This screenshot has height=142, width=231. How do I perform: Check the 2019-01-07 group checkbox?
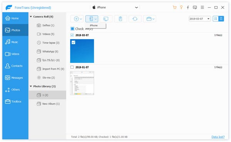[72, 67]
